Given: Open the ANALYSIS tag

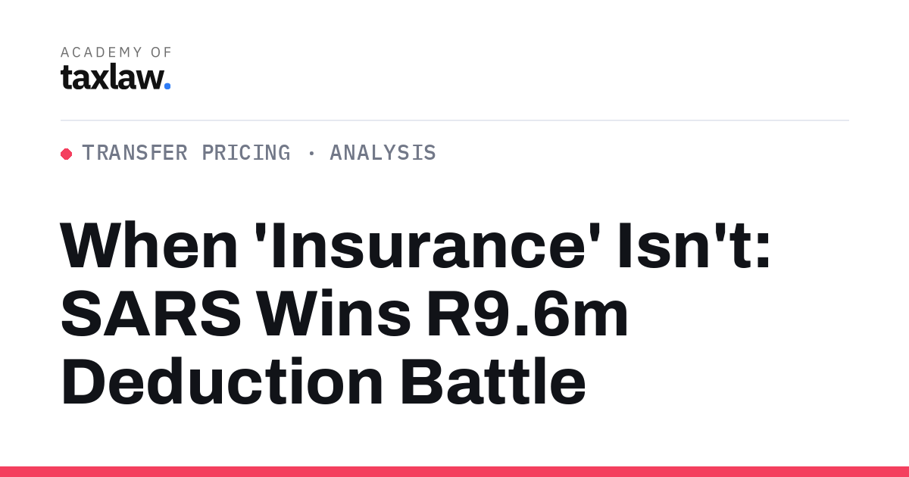Looking at the screenshot, I should pyautogui.click(x=383, y=153).
